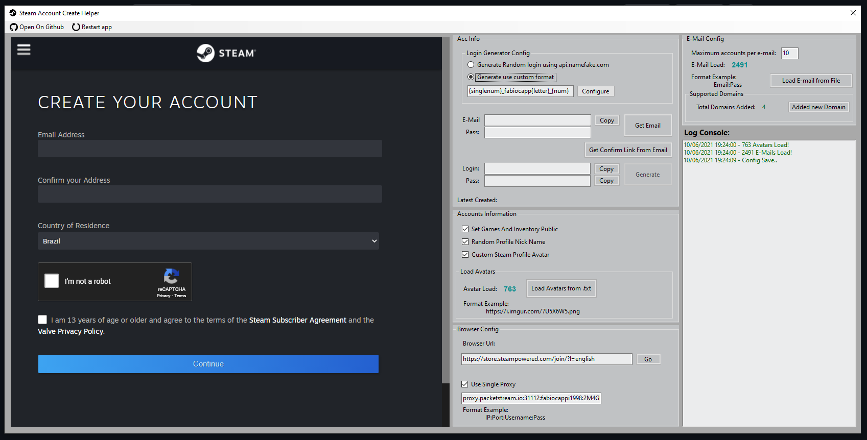Image resolution: width=867 pixels, height=440 pixels.
Task: Click the IP:Port:Username:Pass format example
Action: [515, 418]
